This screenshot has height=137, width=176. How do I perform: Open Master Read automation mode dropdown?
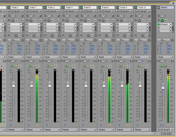pos(165,57)
